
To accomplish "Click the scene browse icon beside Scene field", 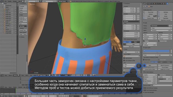I will (x=41, y=1).
